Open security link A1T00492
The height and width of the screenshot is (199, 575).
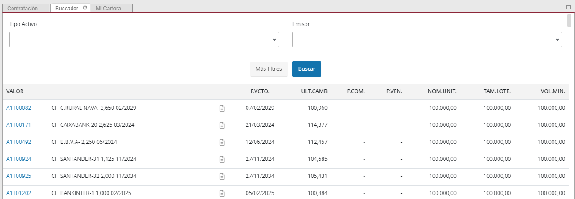[19, 142]
